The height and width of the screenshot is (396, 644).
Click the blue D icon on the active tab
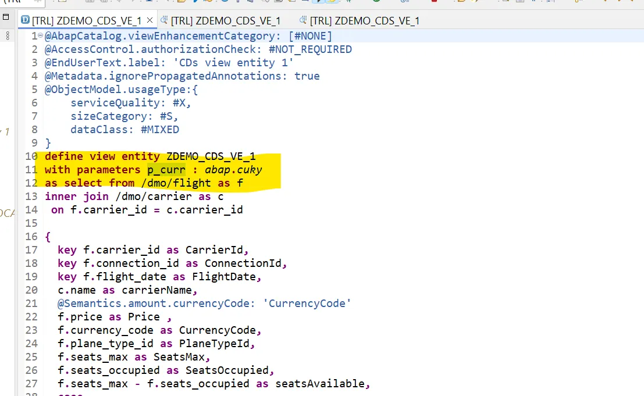(25, 20)
